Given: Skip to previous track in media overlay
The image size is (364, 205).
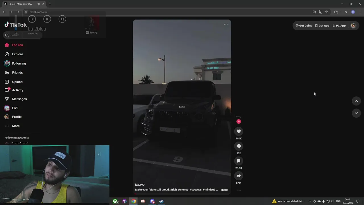Looking at the screenshot, I should coord(32,19).
